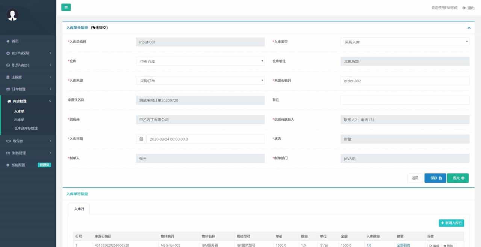Open the 仓库 dropdown showing 中央仓库
The height and width of the screenshot is (247, 481).
(x=200, y=61)
